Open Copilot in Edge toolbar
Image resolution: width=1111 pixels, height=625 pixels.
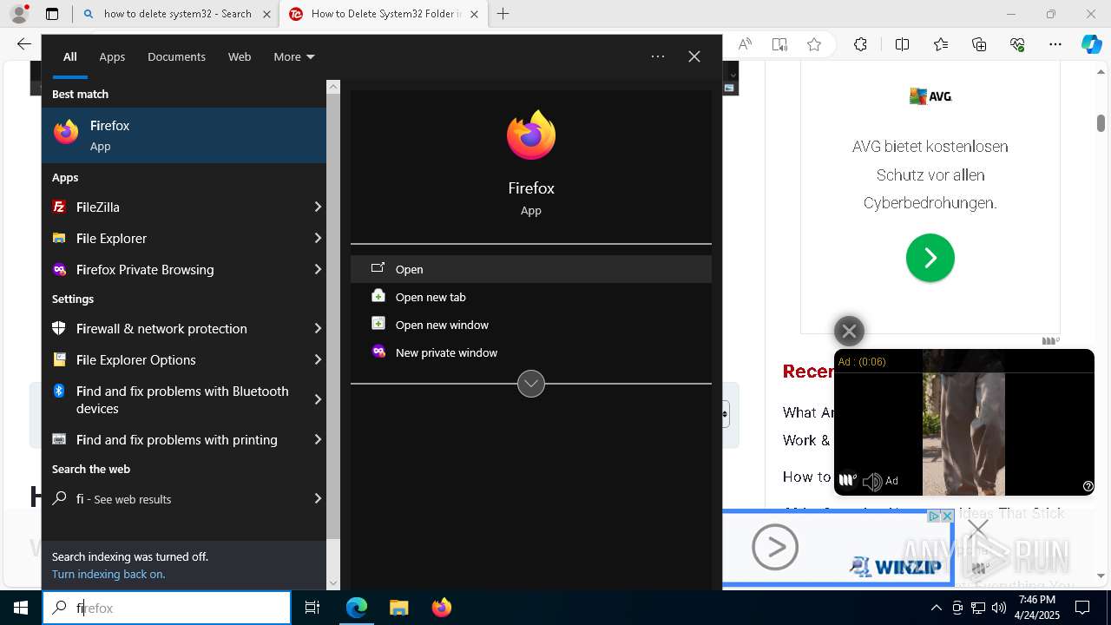tap(1091, 44)
